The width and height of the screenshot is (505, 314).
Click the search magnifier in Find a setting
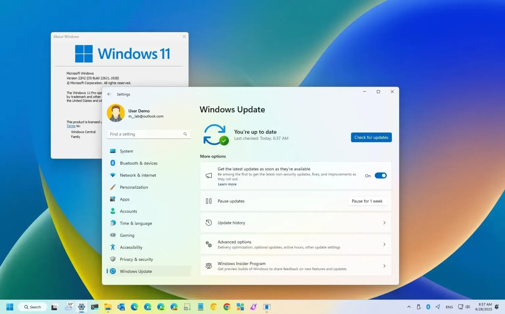(x=185, y=134)
